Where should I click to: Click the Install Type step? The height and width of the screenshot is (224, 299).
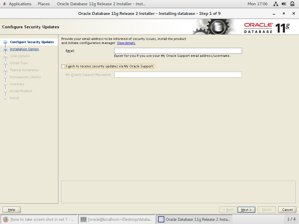[19, 63]
